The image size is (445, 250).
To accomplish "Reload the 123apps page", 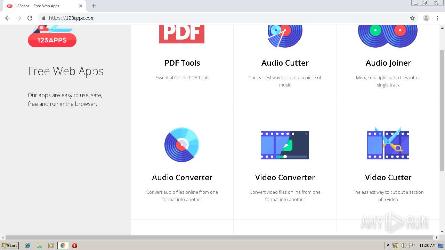I will tap(30, 18).
